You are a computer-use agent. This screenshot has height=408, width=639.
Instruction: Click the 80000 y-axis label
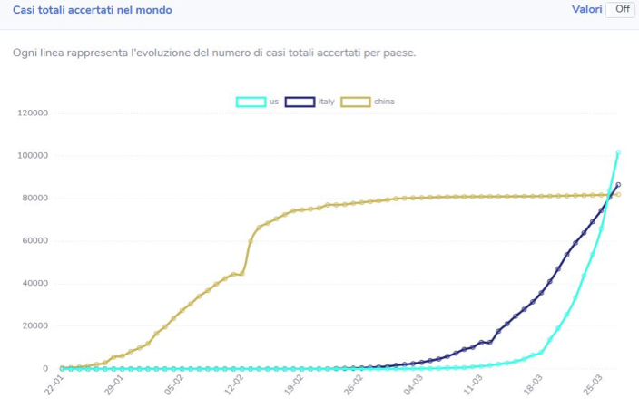(35, 199)
